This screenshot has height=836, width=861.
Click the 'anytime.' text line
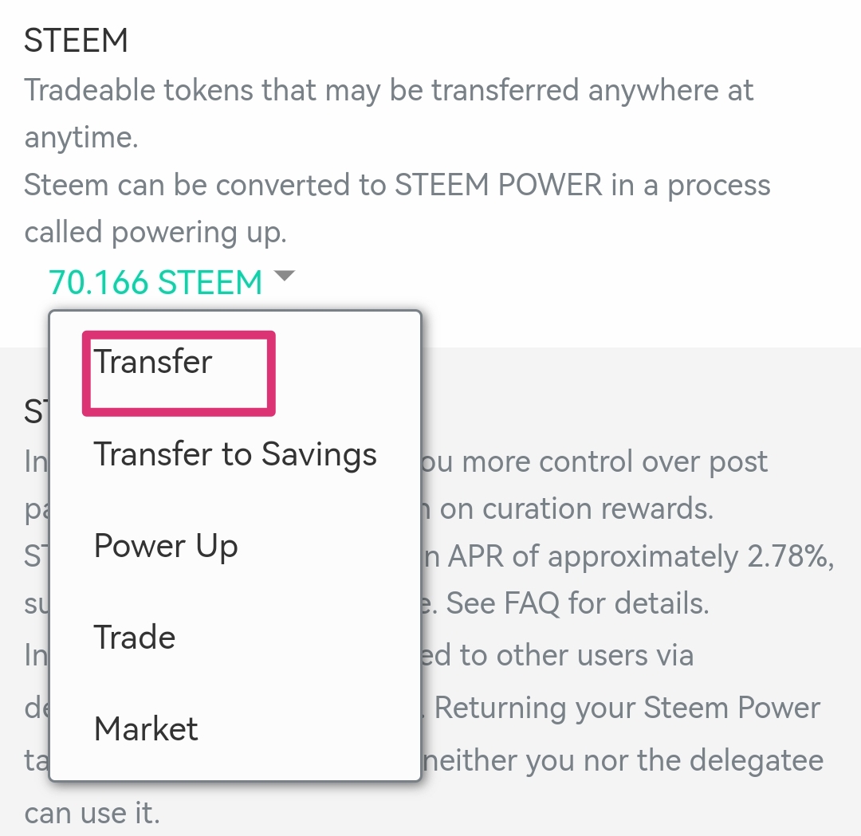click(81, 138)
